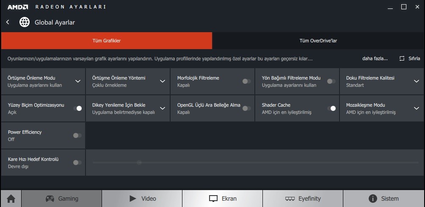The height and width of the screenshot is (207, 425).
Task: Click the Sıfırla text button
Action: pos(414,58)
